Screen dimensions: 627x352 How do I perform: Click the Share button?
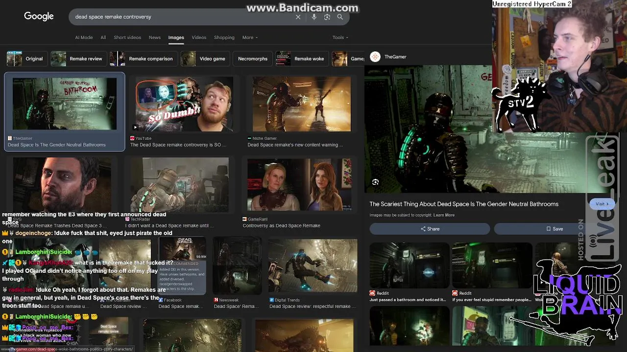430,229
